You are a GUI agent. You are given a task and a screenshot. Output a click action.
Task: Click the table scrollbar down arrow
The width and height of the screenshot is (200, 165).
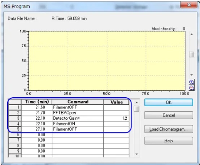[x=136, y=154]
